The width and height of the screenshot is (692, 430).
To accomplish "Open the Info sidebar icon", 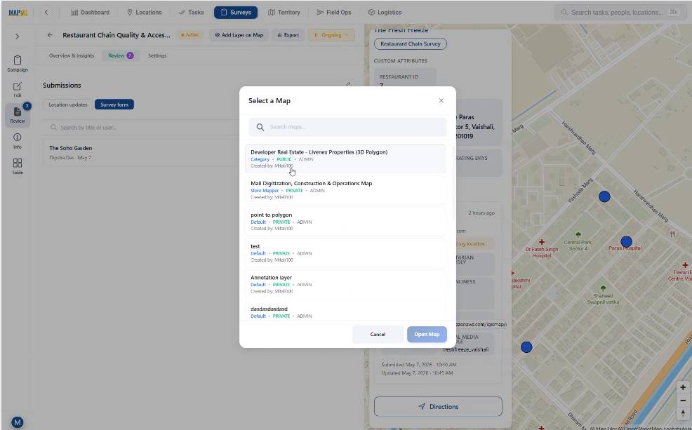I will tap(18, 141).
